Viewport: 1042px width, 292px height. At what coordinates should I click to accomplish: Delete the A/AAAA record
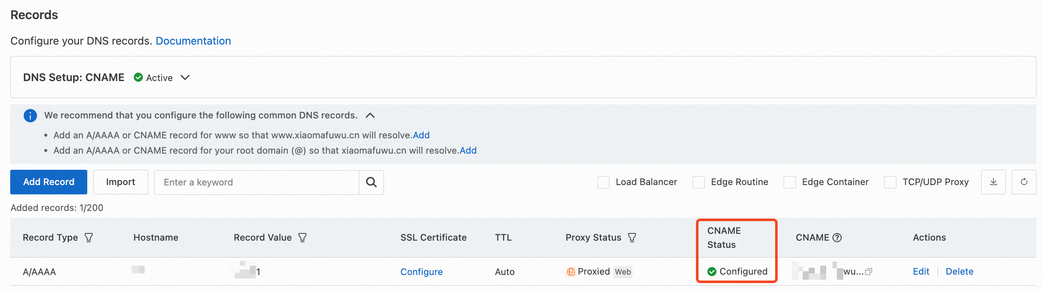point(959,272)
